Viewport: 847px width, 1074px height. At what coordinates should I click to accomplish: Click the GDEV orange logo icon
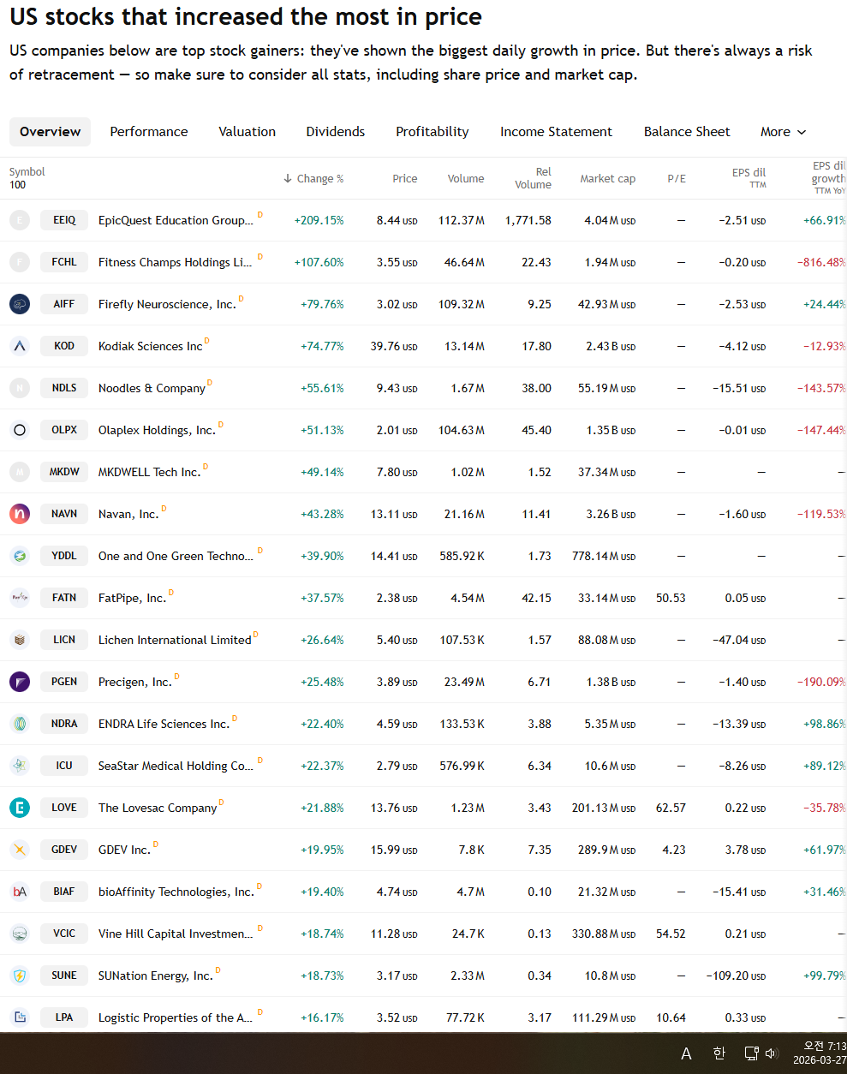point(20,850)
